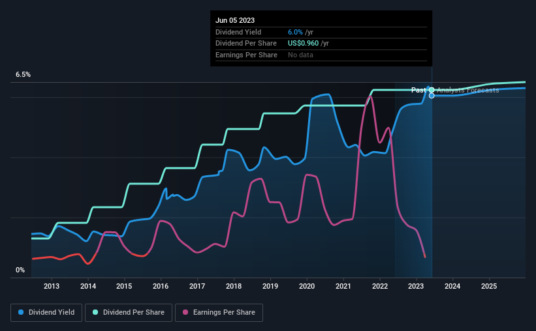Screen dimensions: 536x331
Task: Click the 6.0% dividend yield value
Action: click(295, 32)
